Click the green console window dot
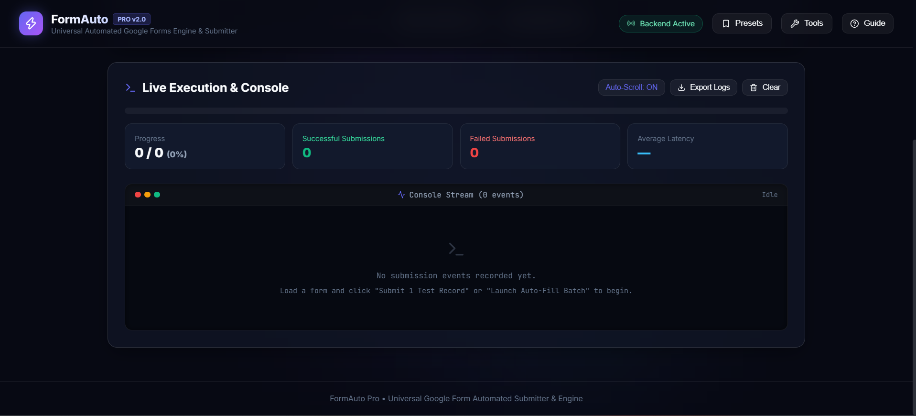916x416 pixels. pyautogui.click(x=157, y=195)
